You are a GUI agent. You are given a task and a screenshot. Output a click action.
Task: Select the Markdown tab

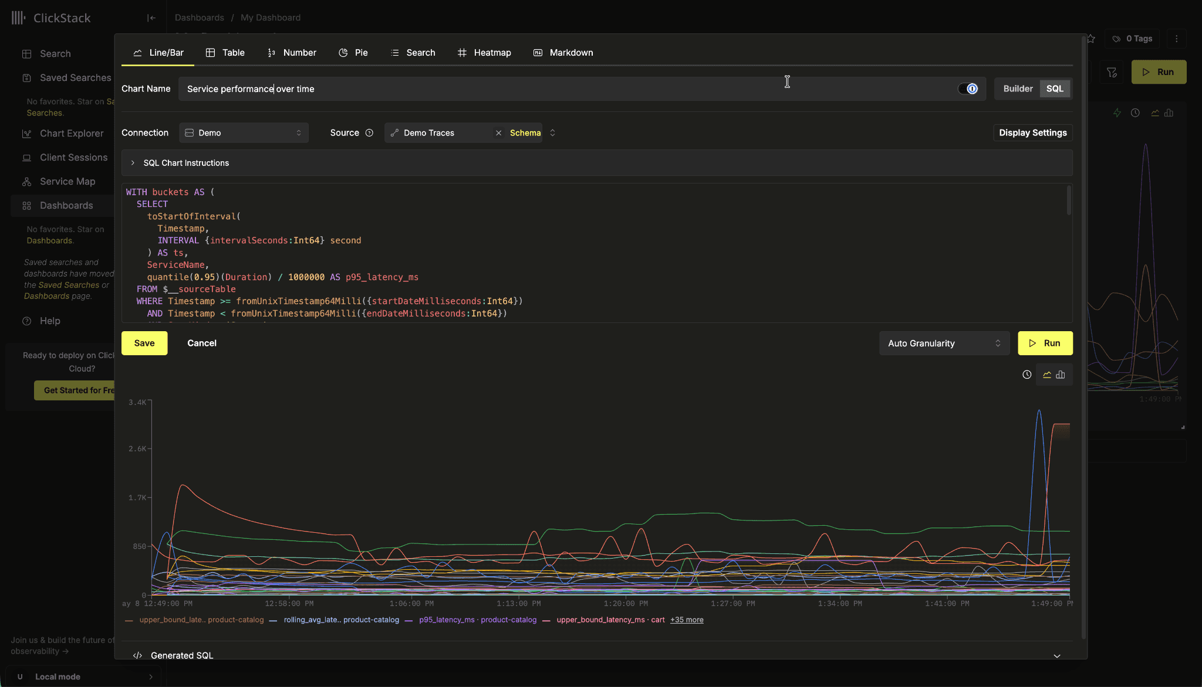tap(563, 53)
